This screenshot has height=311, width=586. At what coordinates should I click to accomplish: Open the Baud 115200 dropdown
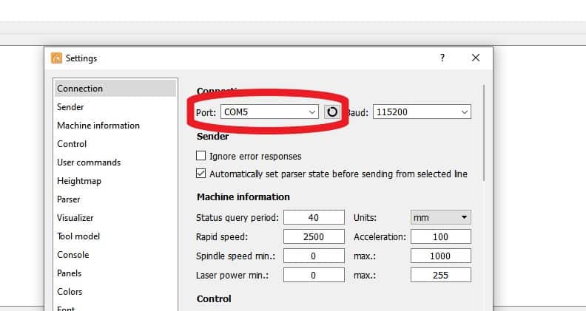click(x=422, y=112)
